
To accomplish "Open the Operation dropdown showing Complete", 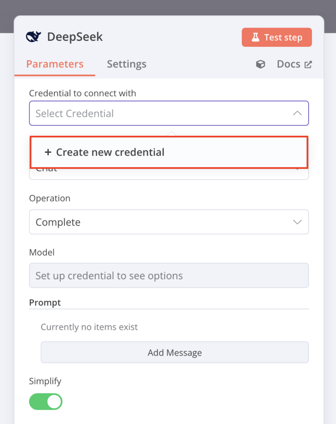I will coord(169,222).
